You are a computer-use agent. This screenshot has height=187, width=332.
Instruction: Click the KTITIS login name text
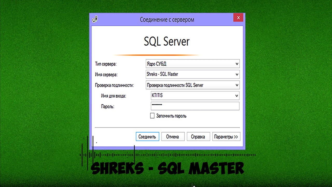tap(157, 96)
